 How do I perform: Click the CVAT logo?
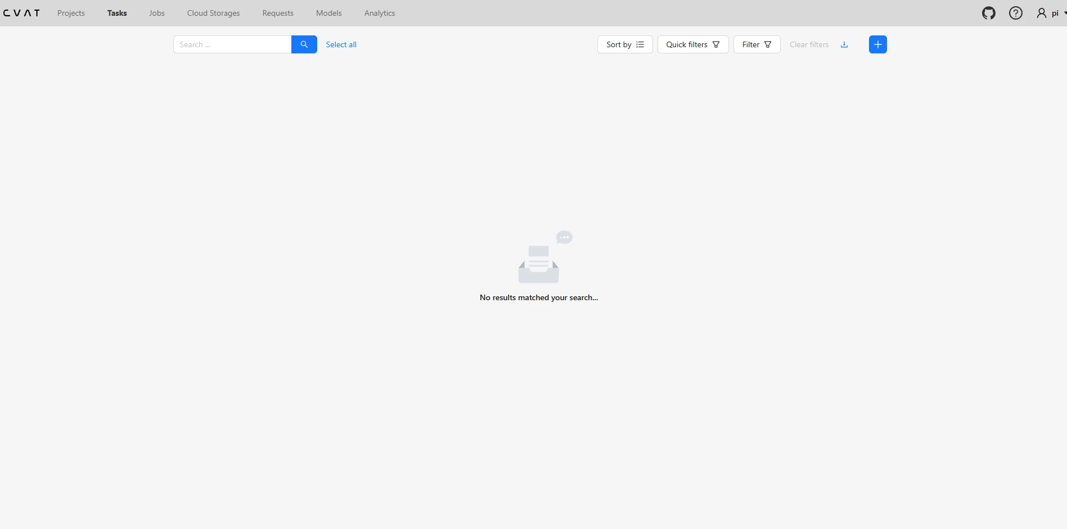click(x=21, y=13)
